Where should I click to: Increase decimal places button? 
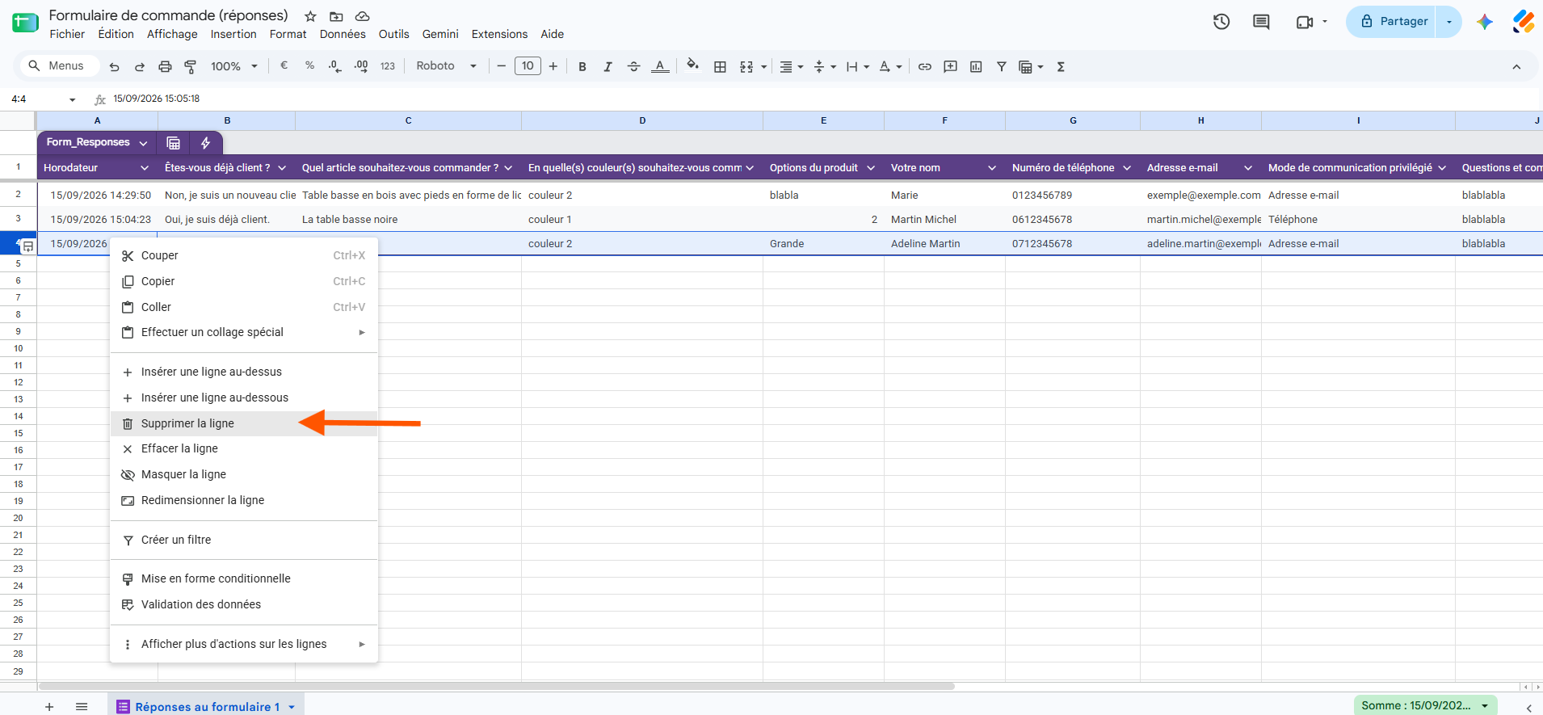tap(361, 66)
